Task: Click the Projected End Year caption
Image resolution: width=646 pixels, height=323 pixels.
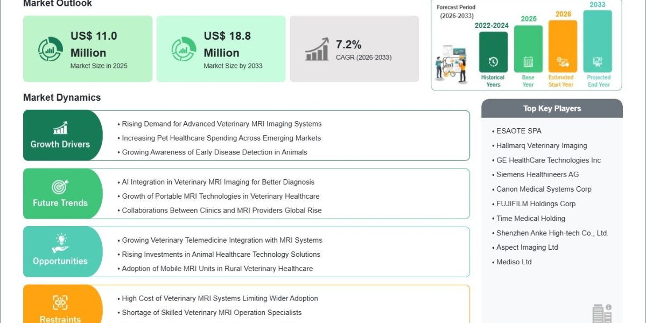Action: click(x=599, y=81)
